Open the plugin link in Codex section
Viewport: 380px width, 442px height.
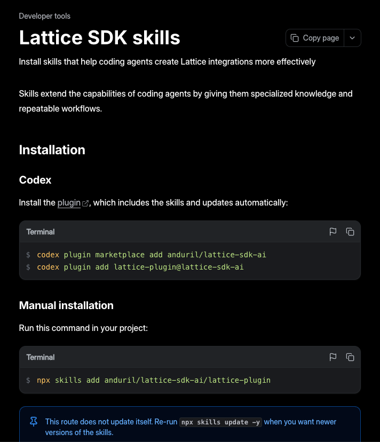tap(69, 203)
